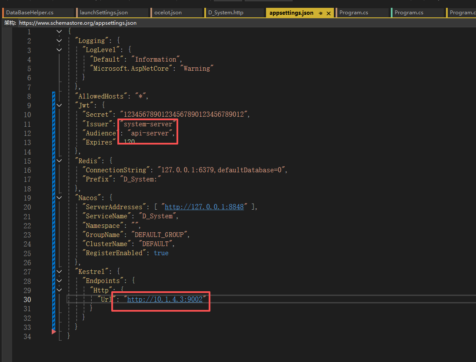
Task: Click the Redis ConnectionString value
Action: point(221,170)
